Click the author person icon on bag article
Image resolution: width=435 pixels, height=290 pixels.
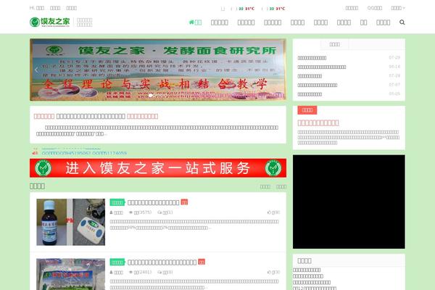(x=111, y=273)
